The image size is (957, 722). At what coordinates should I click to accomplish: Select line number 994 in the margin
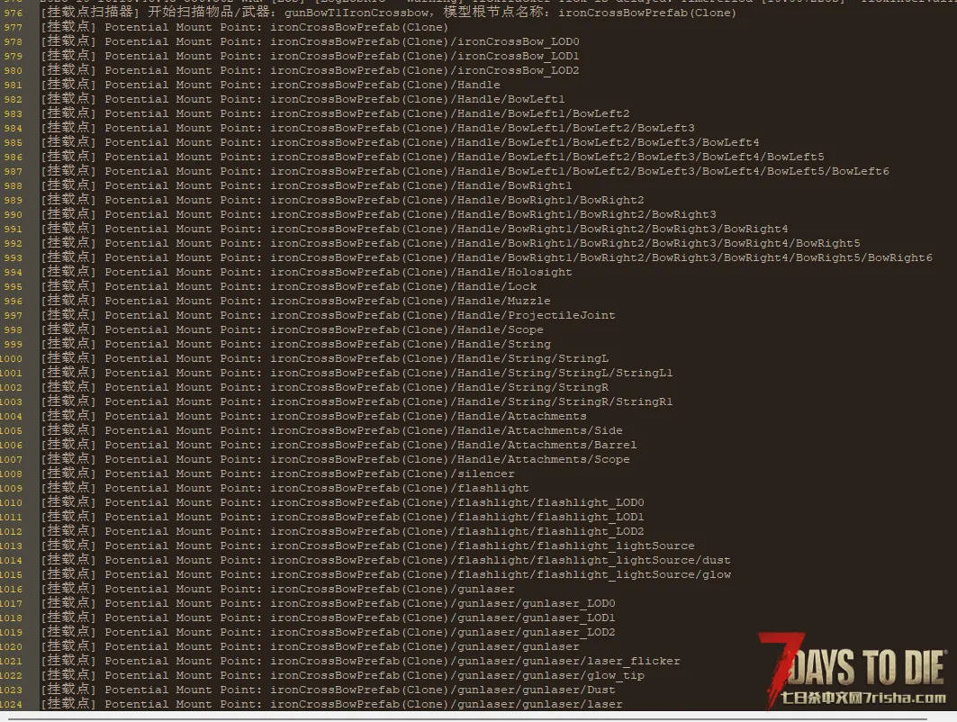point(13,272)
